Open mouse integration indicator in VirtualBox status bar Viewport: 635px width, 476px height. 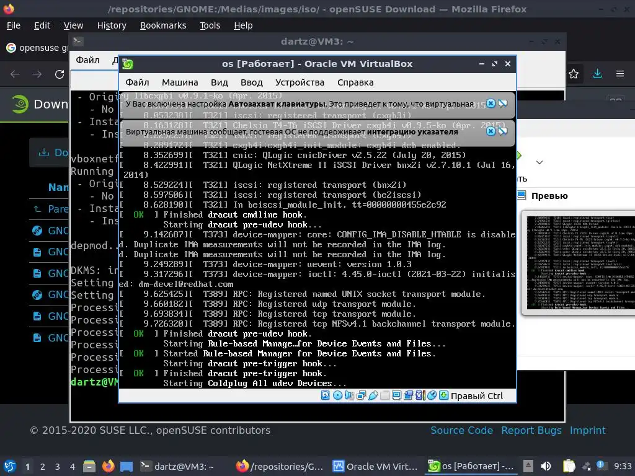[432, 395]
